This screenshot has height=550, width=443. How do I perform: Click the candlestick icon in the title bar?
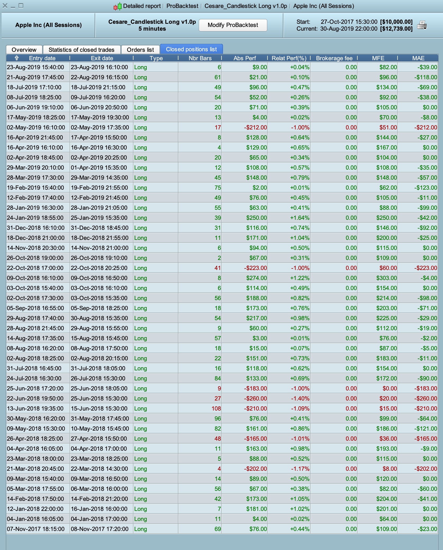pos(118,6)
